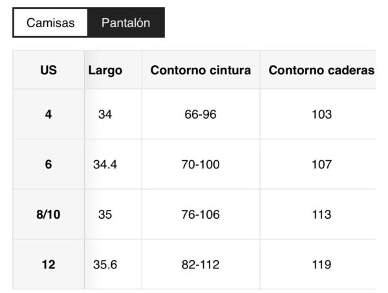The width and height of the screenshot is (388, 293).
Task: Click the 76-106 waist range cell
Action: (x=200, y=214)
